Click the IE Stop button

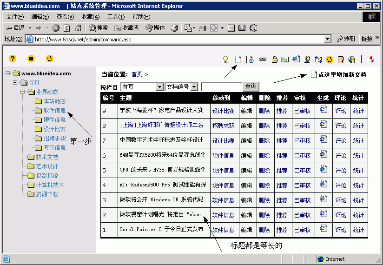point(56,28)
